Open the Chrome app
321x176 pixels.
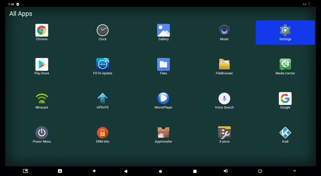click(x=42, y=32)
